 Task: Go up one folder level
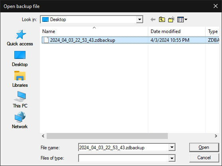(x=162, y=20)
